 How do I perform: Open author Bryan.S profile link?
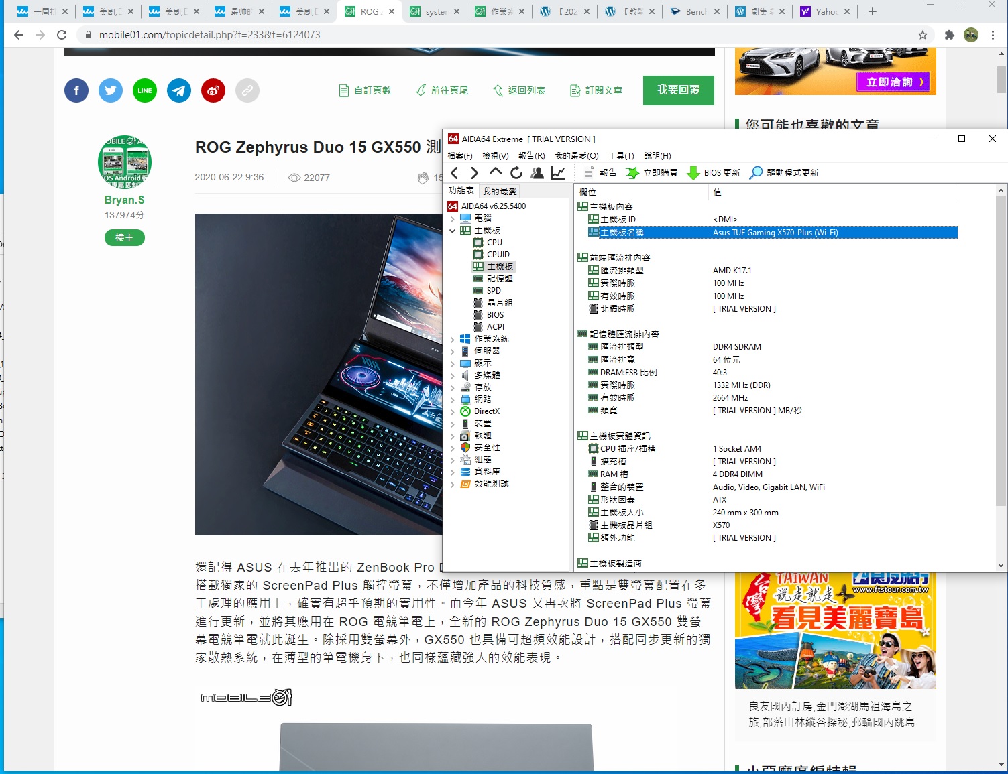124,200
